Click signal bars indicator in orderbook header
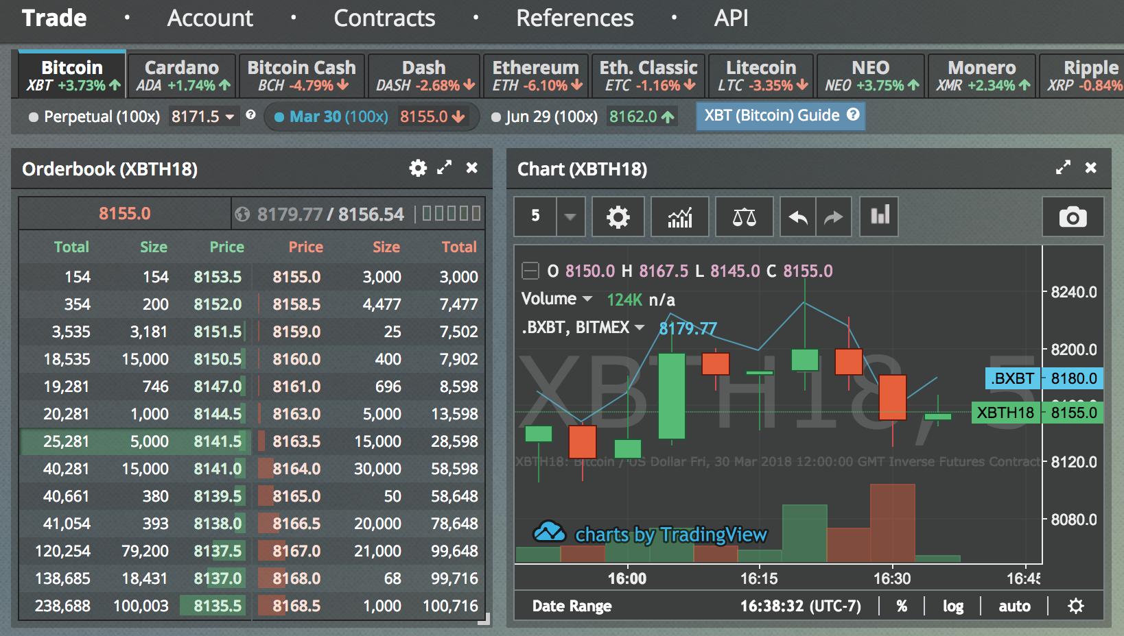Image resolution: width=1124 pixels, height=636 pixels. (451, 214)
